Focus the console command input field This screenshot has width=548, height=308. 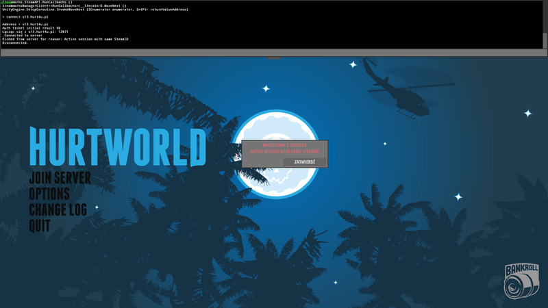(273, 53)
